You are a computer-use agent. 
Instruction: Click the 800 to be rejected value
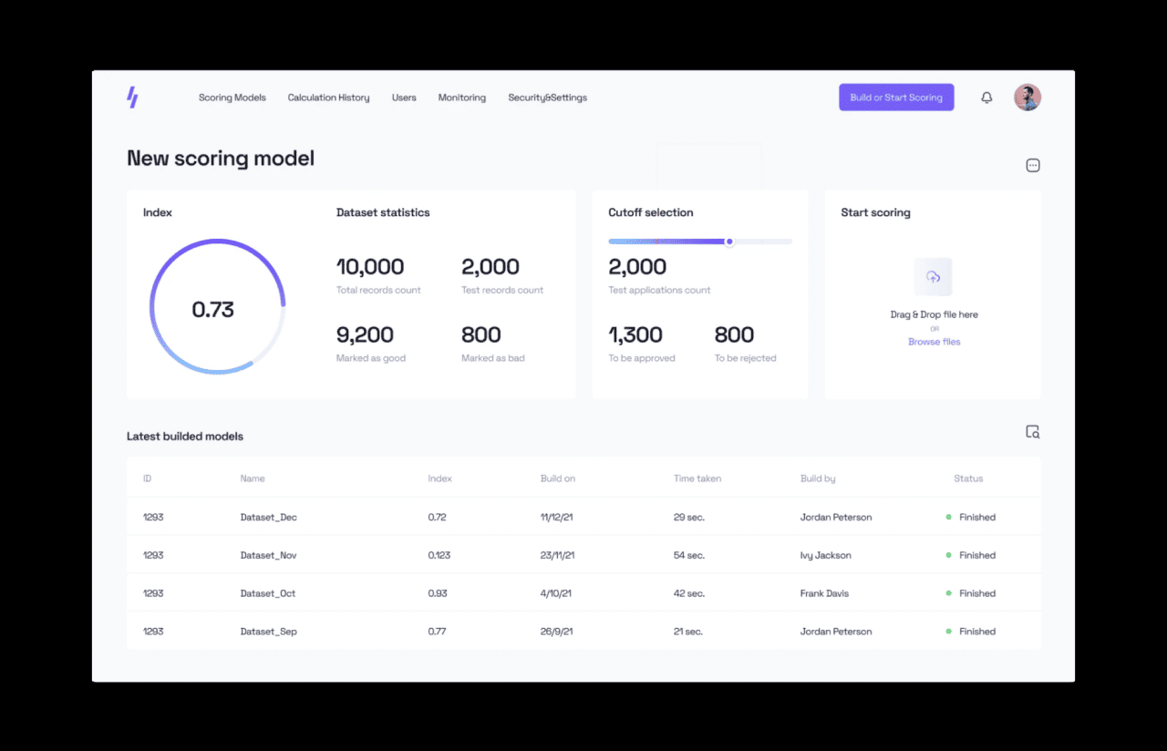coord(735,334)
